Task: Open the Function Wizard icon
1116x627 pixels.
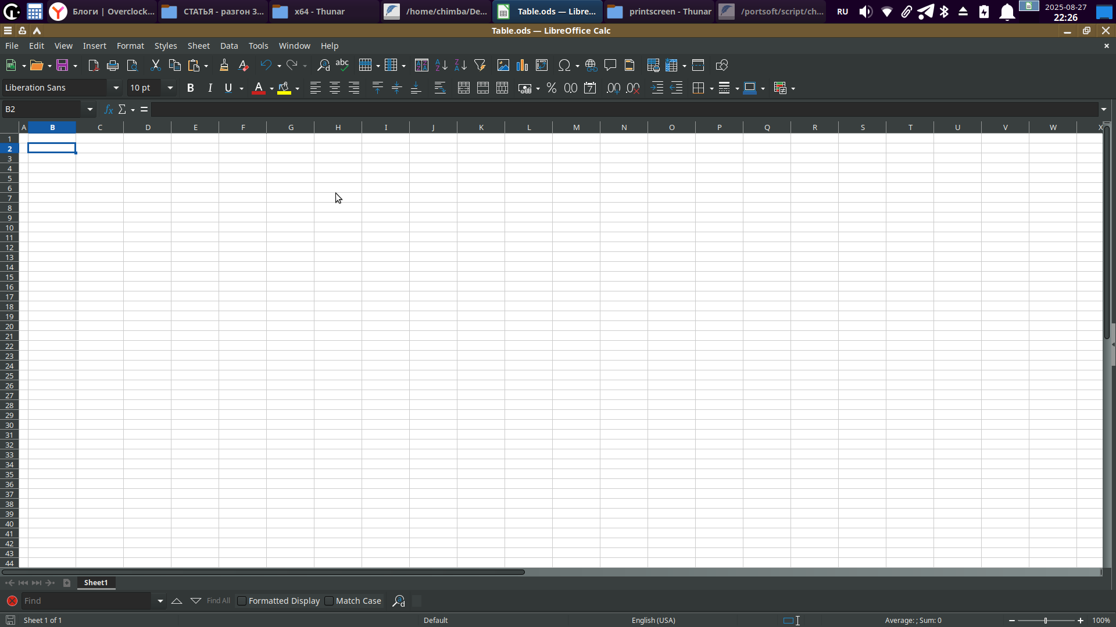Action: click(x=108, y=109)
